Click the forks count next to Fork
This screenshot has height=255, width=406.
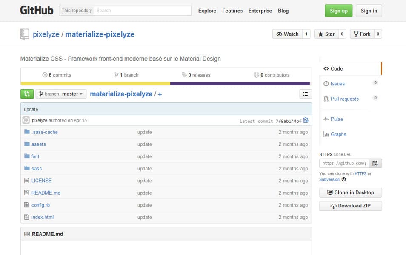click(x=378, y=34)
